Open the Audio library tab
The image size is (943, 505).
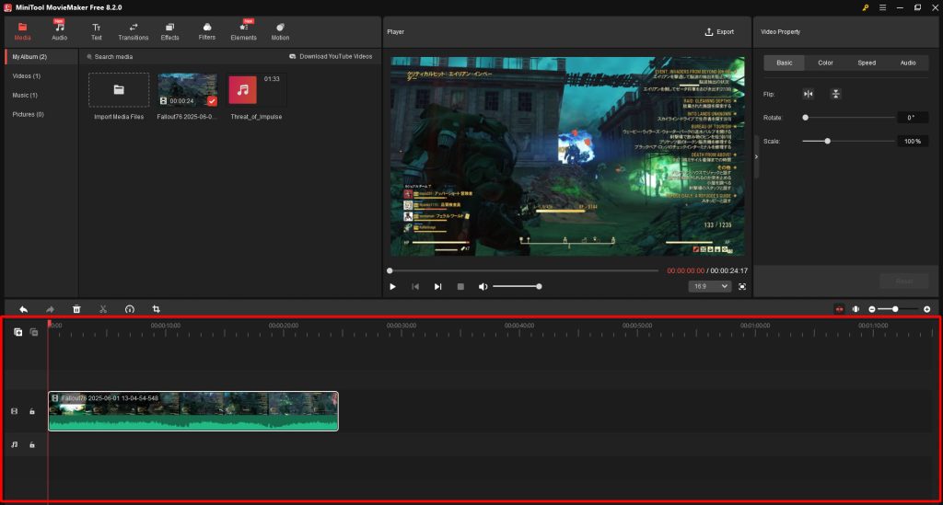(x=60, y=31)
